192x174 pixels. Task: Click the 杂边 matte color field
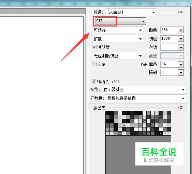(169, 47)
